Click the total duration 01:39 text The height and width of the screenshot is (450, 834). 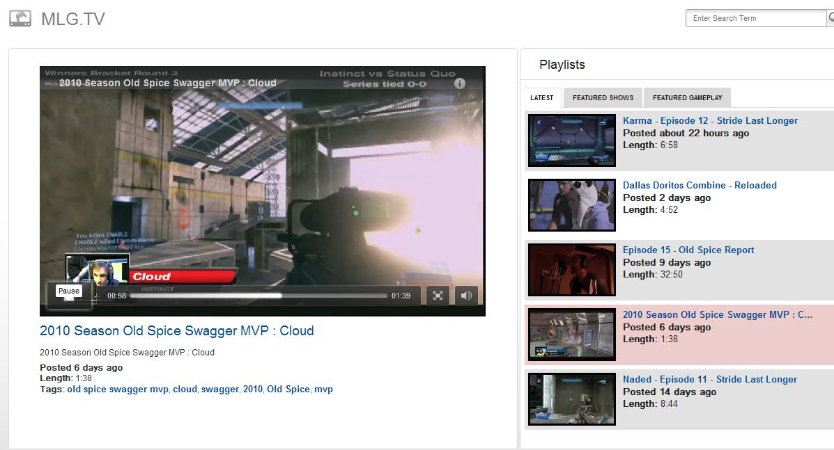pos(401,296)
